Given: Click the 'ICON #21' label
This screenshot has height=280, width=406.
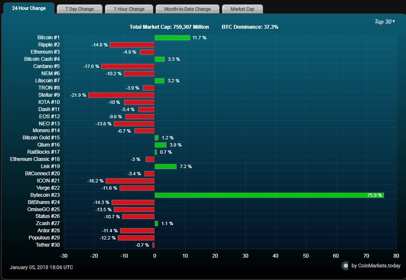Looking at the screenshot, I should click(48, 181).
